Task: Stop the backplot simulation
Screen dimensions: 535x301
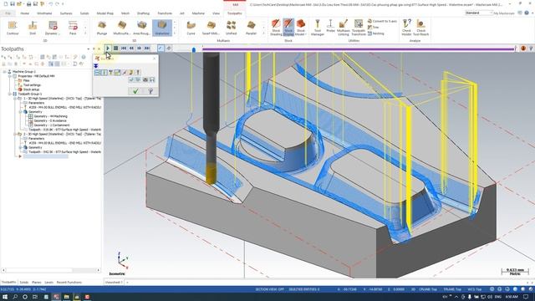Action: 115,48
